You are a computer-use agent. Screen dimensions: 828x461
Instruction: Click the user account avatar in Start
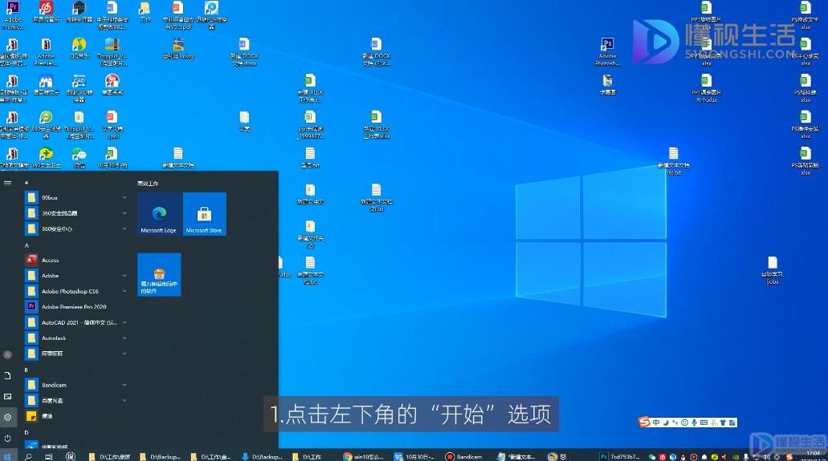(x=7, y=354)
